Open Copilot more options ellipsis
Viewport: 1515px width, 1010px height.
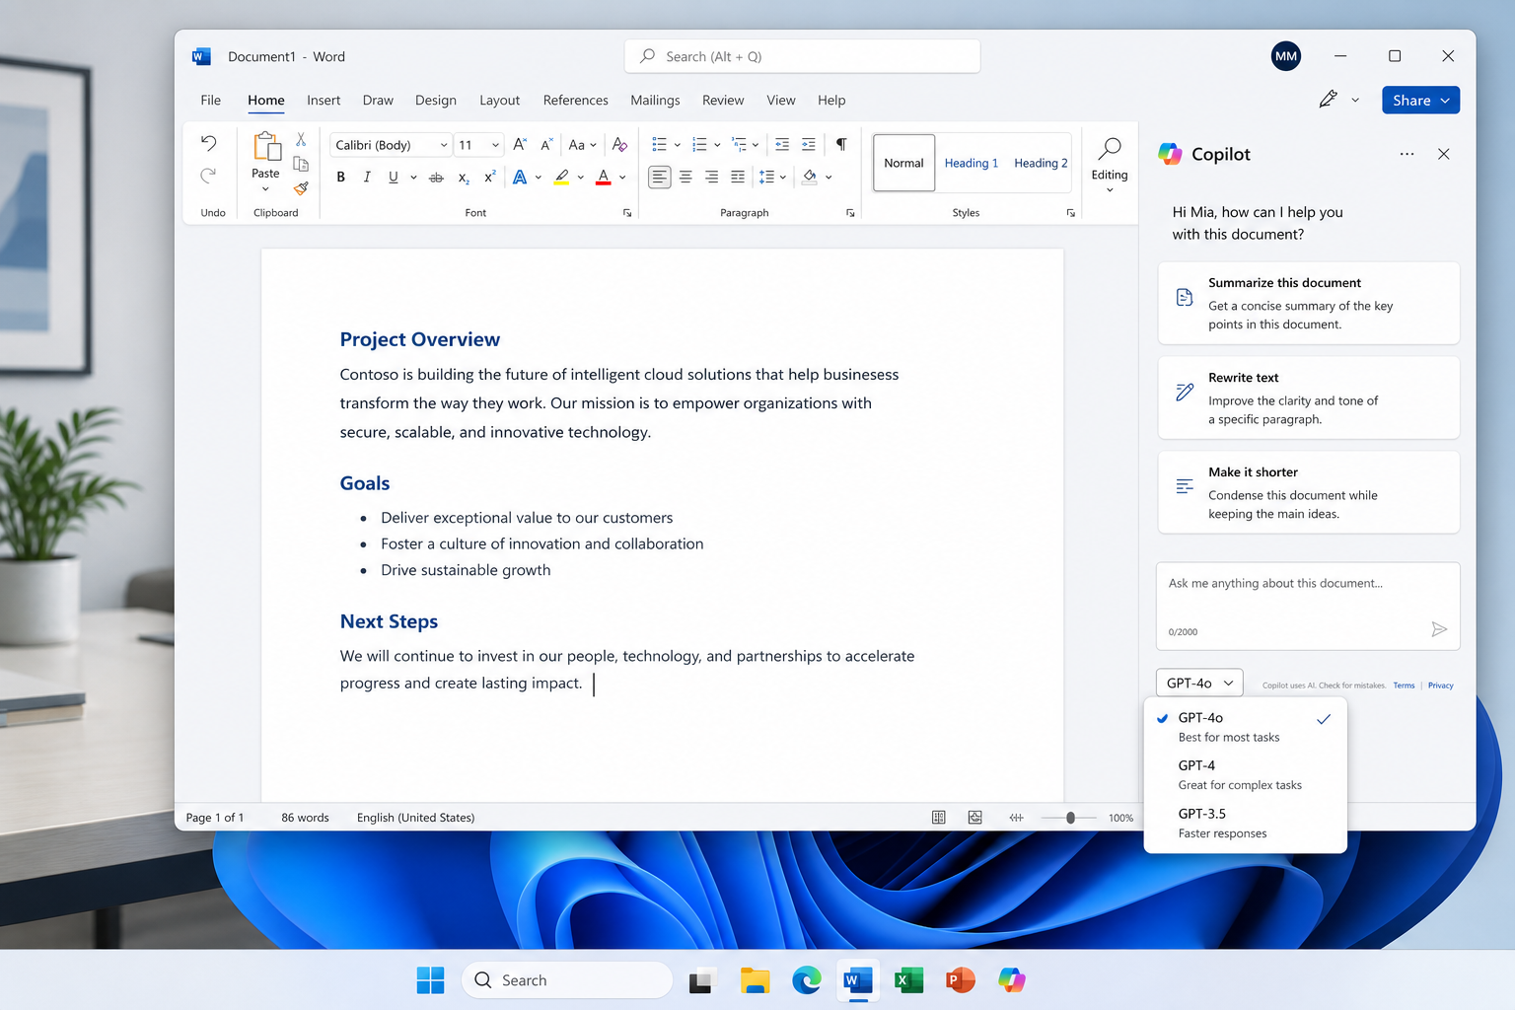tap(1407, 154)
